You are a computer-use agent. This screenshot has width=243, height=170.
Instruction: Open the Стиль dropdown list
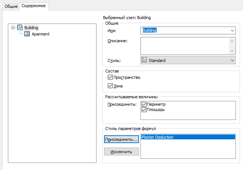(232, 60)
